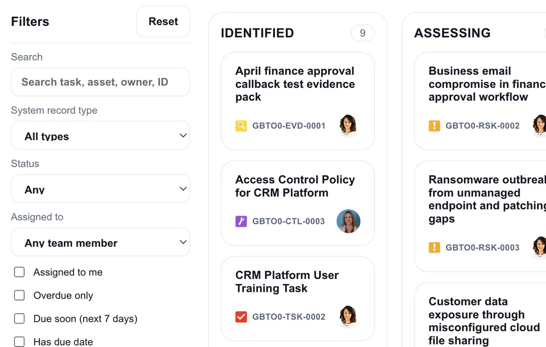The height and width of the screenshot is (347, 546).
Task: Click the GBTO0-RSK-0003 record ID
Action: [482, 248]
